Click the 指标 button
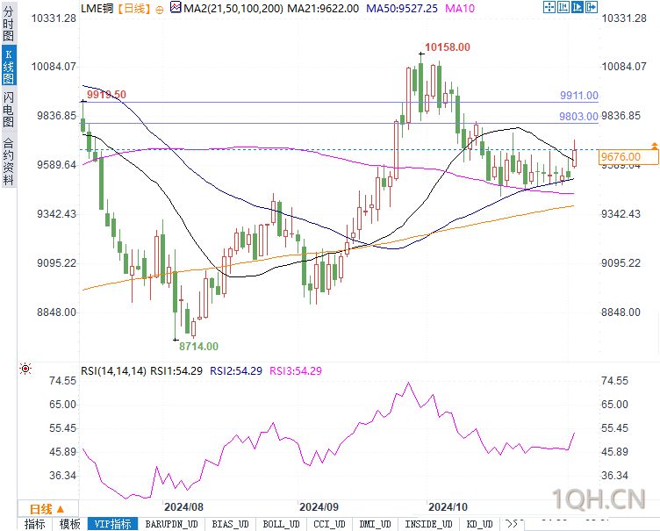 point(35,524)
